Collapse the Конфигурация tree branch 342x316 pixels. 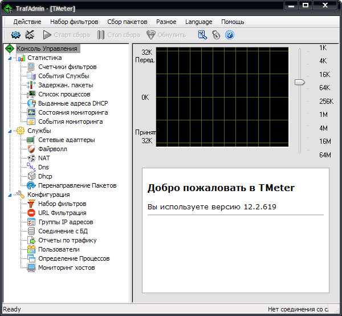coord(13,195)
